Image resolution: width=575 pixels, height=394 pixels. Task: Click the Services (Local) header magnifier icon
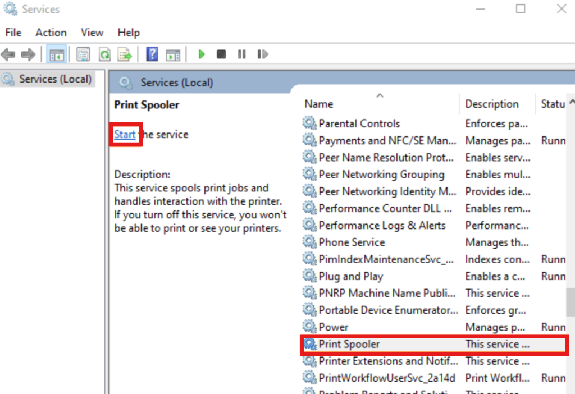pyautogui.click(x=125, y=83)
